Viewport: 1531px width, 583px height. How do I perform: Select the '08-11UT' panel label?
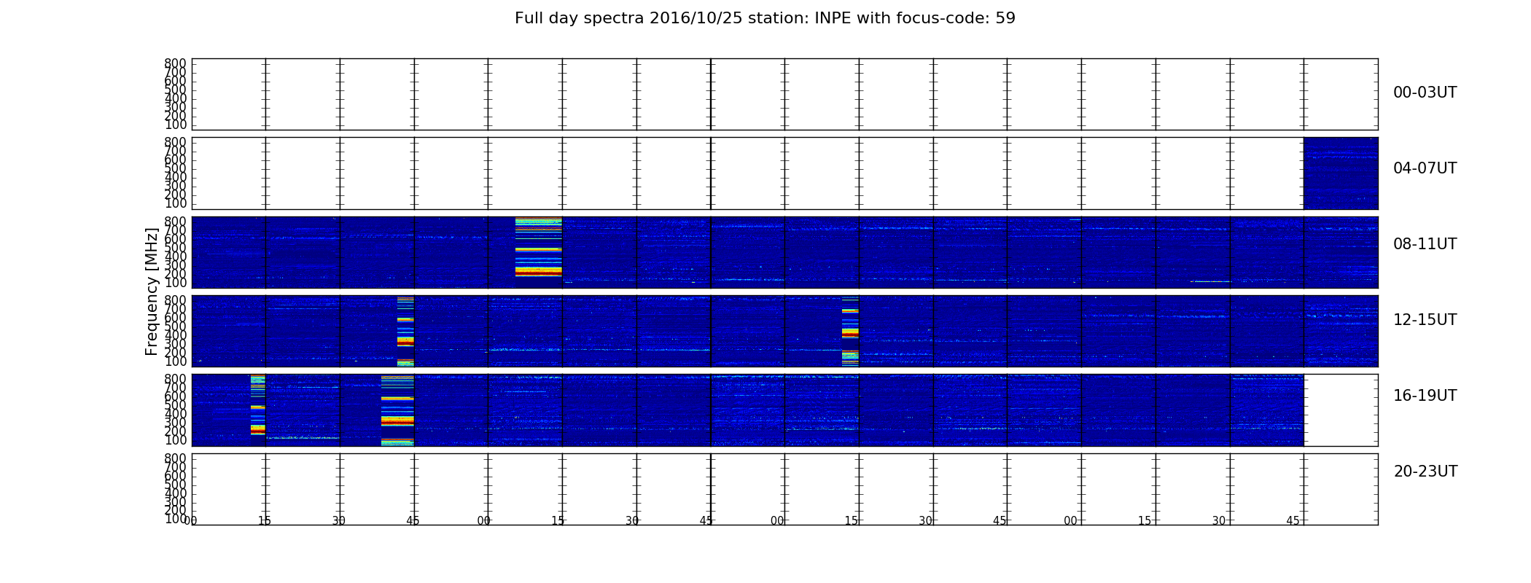point(1425,244)
